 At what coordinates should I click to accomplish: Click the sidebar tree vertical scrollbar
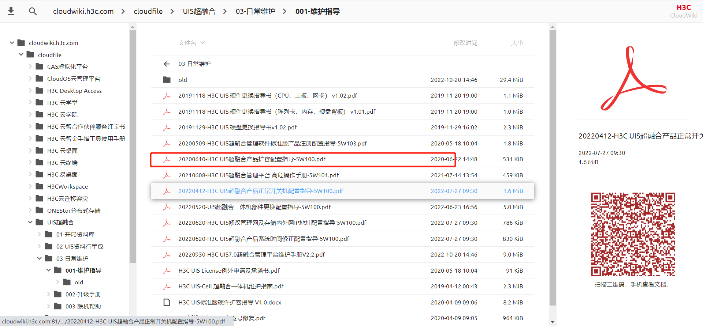point(133,146)
